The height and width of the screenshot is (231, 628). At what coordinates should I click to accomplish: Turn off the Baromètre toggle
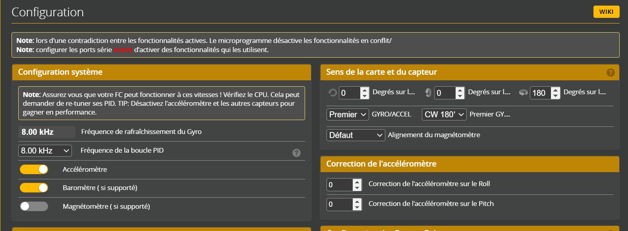(34, 188)
